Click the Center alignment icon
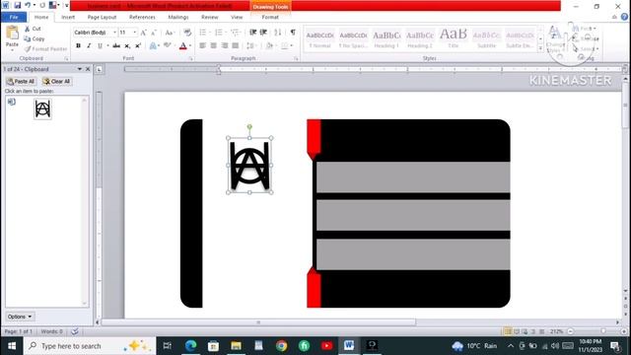The image size is (631, 355). click(213, 46)
